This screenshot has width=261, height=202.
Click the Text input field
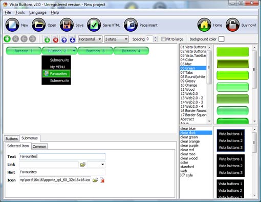(x=62, y=156)
